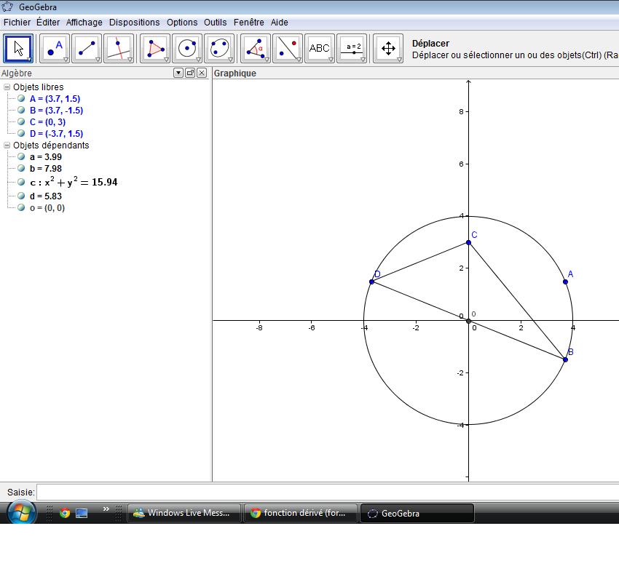This screenshot has height=582, width=619.
Task: Open the Affichage menu
Action: 84,23
